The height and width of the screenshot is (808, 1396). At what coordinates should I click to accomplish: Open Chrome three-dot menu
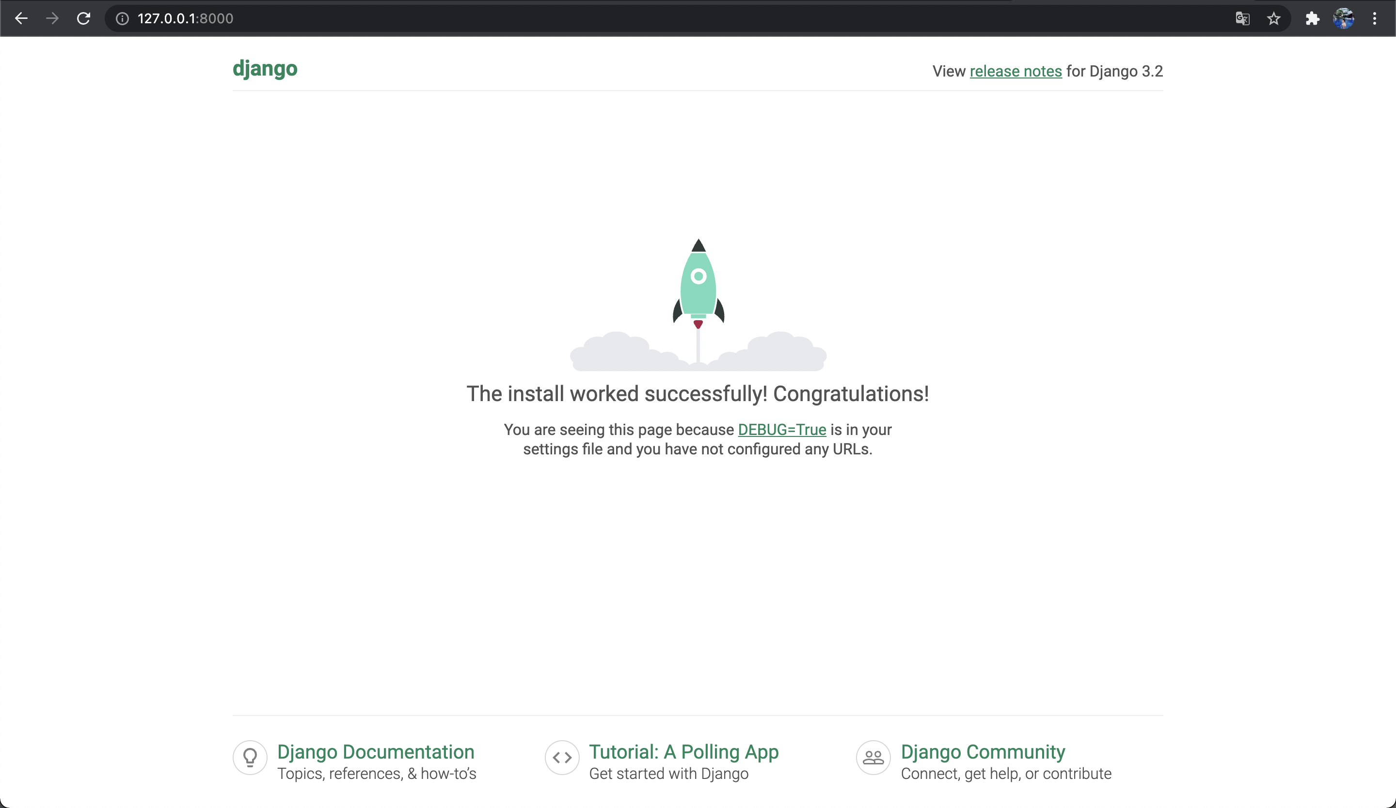[x=1374, y=18]
